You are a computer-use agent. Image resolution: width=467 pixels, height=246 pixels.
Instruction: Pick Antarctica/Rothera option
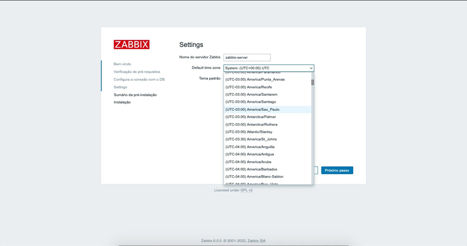click(267, 124)
